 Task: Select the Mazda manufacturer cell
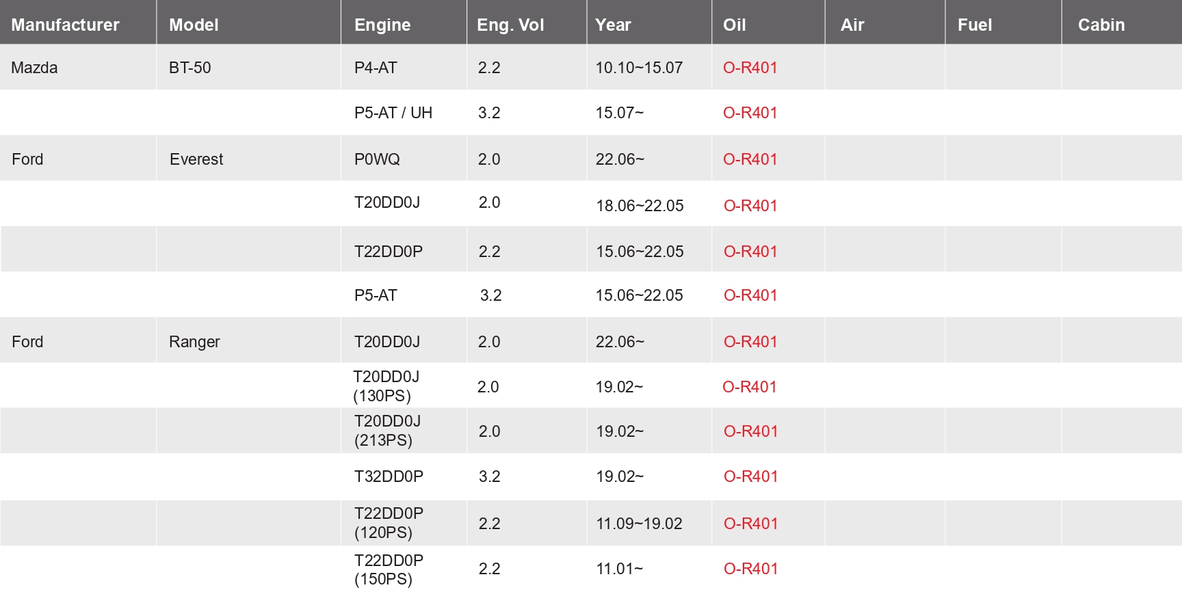point(34,68)
